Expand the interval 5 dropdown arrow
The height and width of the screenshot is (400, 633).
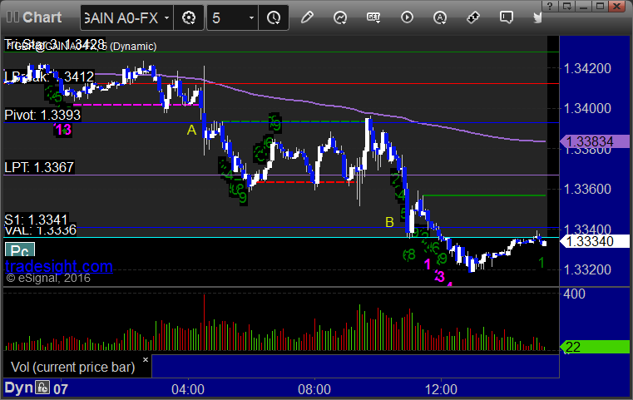coord(251,17)
